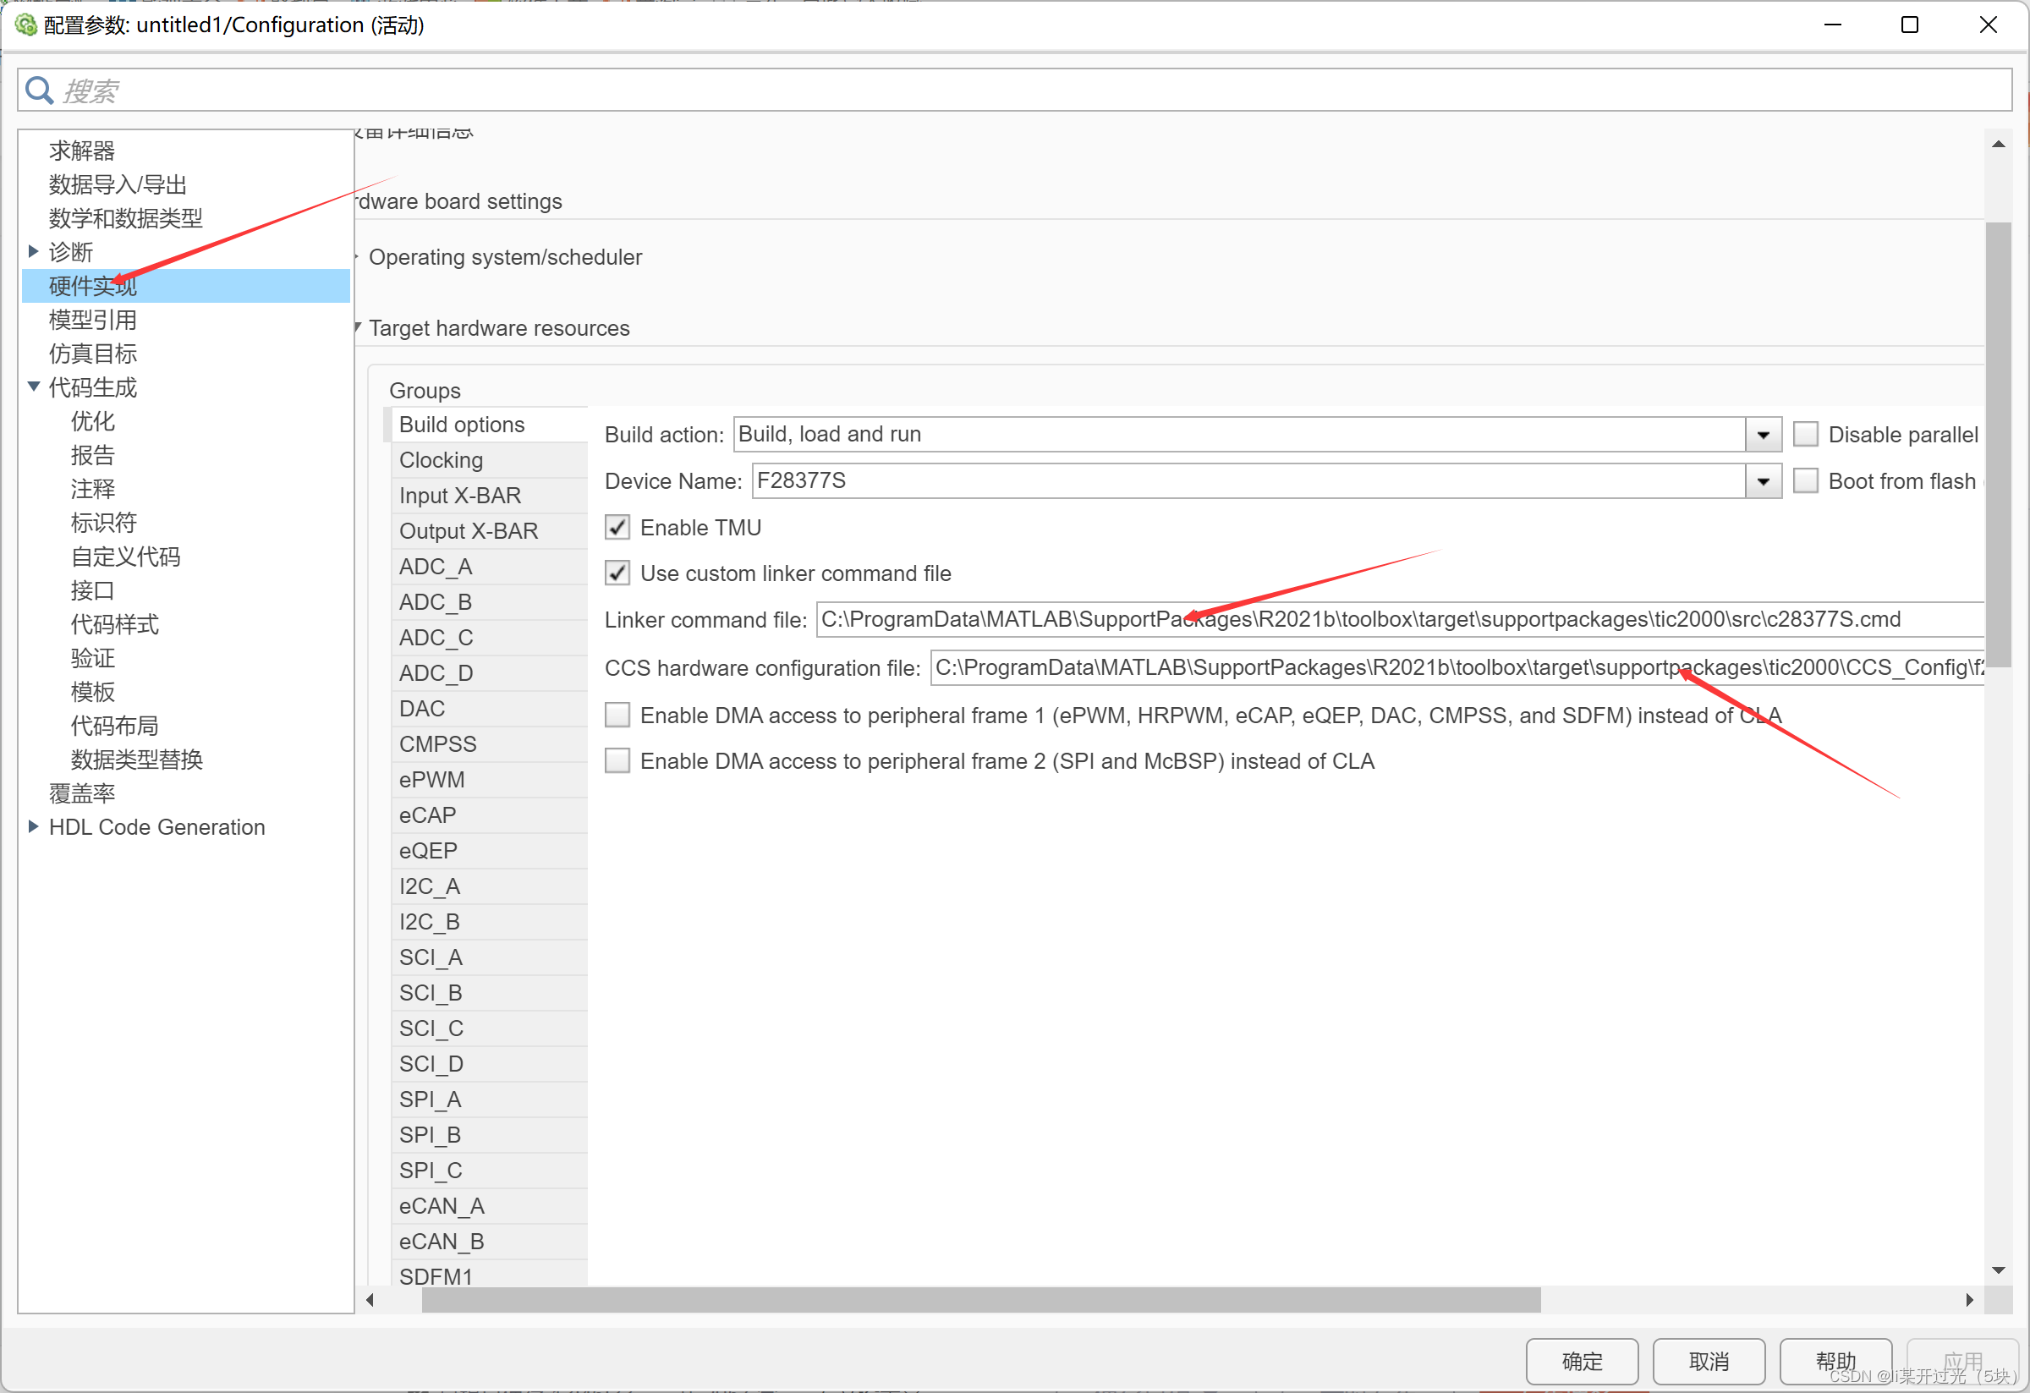
Task: Click the MATLAB configuration window icon
Action: point(25,25)
